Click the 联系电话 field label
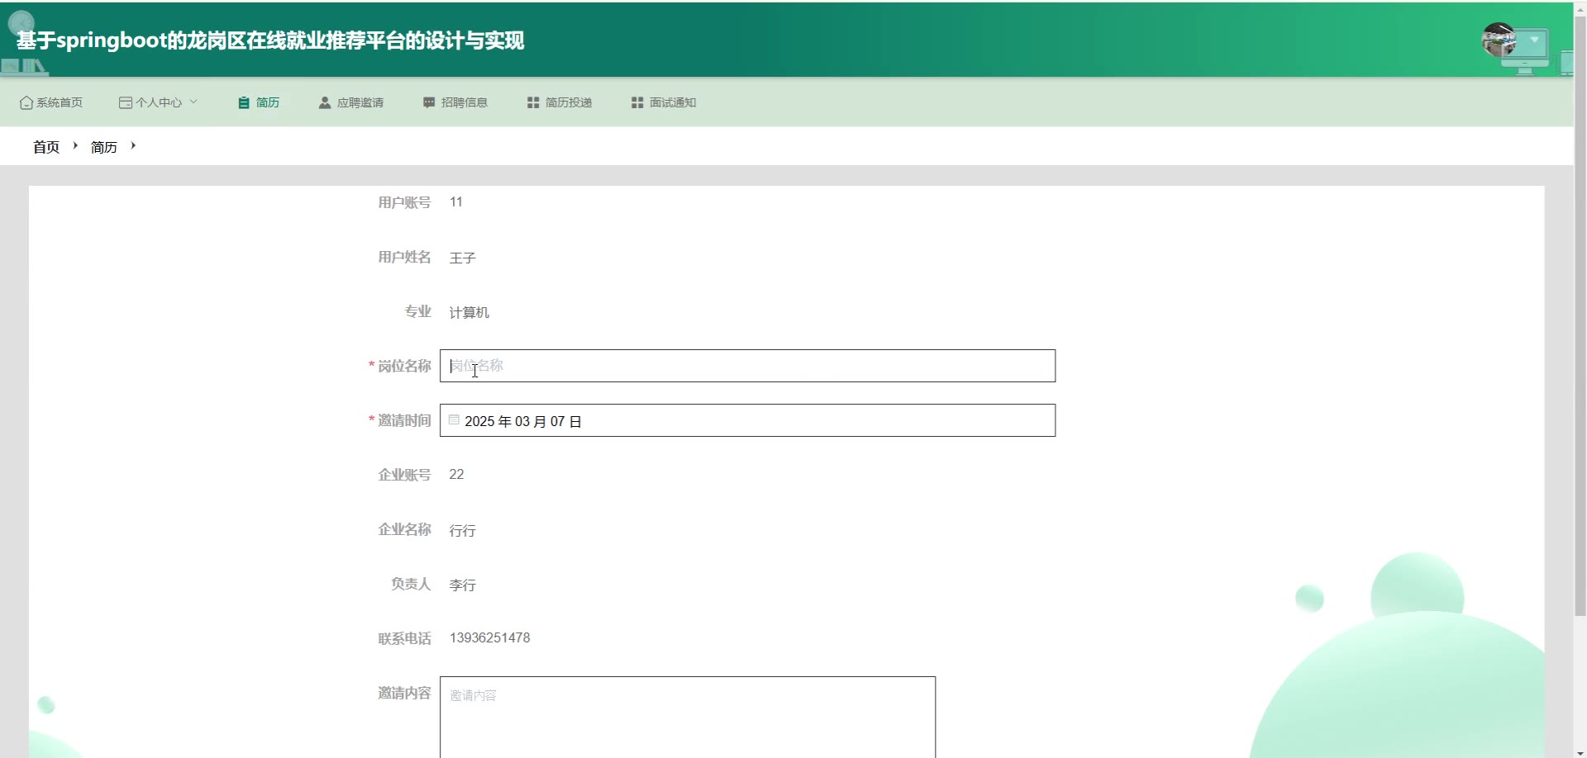This screenshot has height=758, width=1587. point(405,638)
